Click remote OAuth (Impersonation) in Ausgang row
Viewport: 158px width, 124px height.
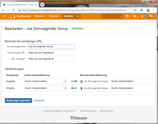coord(122,81)
